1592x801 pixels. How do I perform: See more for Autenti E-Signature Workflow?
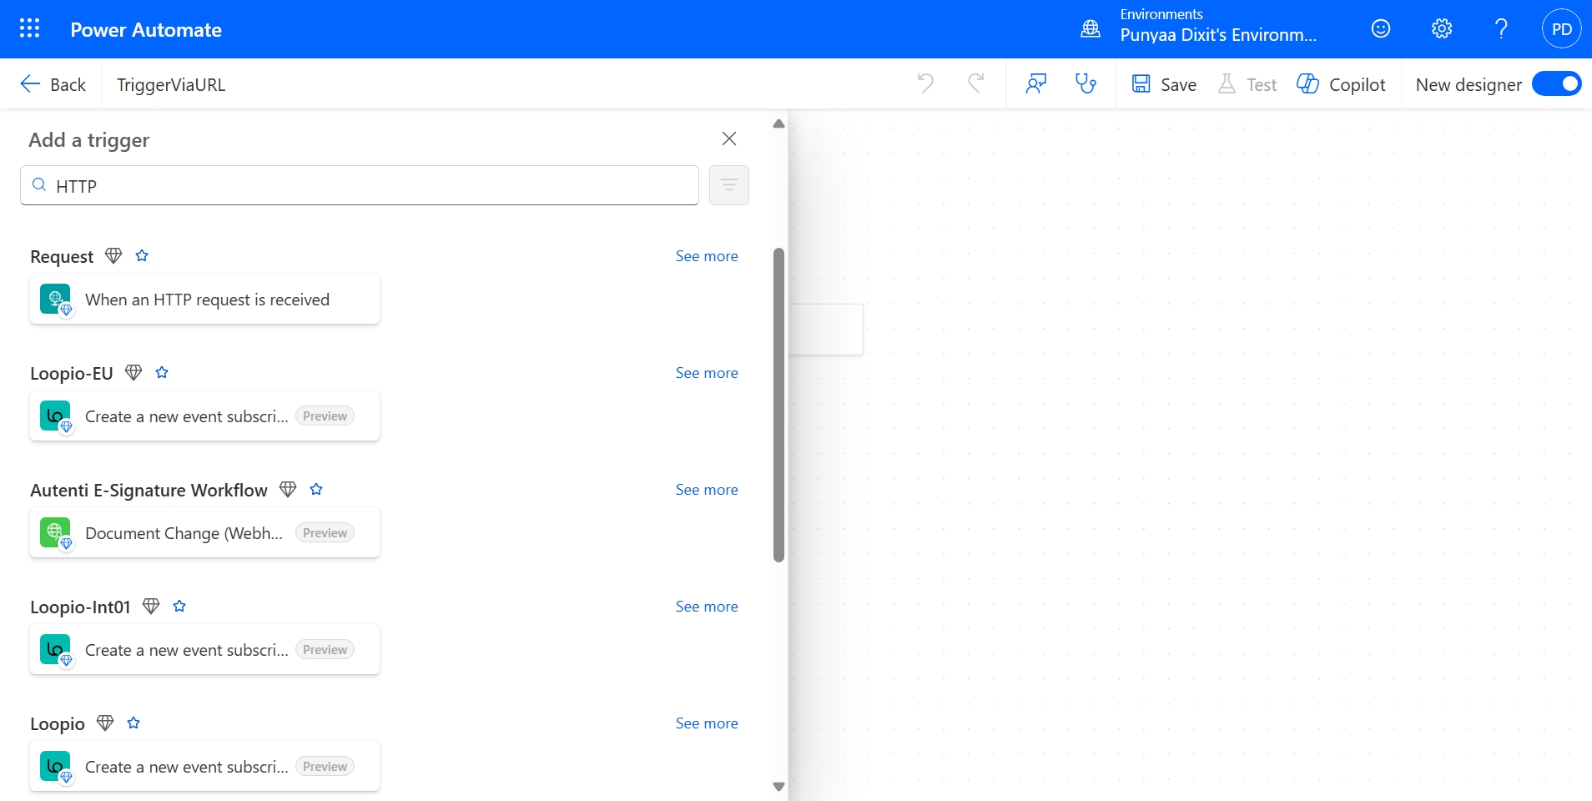click(707, 490)
